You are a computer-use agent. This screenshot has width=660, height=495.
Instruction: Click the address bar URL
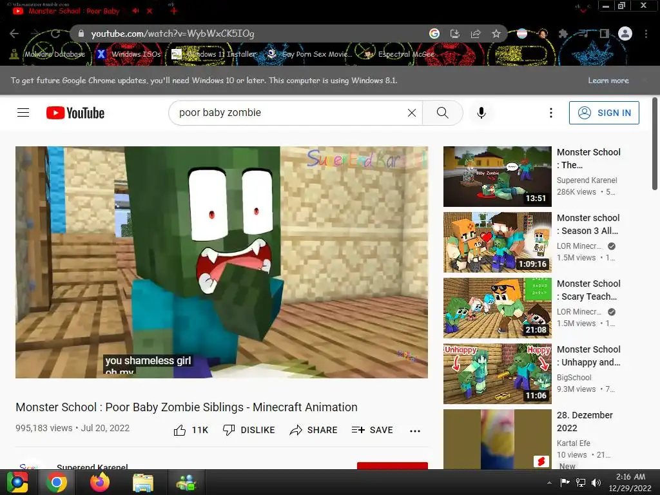[x=173, y=34]
